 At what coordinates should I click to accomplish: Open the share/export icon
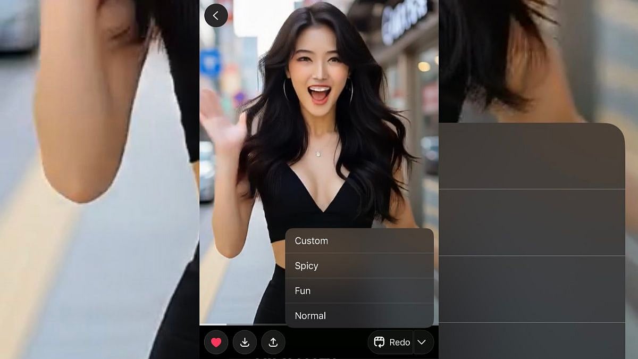pos(273,343)
